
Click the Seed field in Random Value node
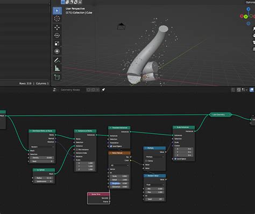pyautogui.click(x=154, y=199)
